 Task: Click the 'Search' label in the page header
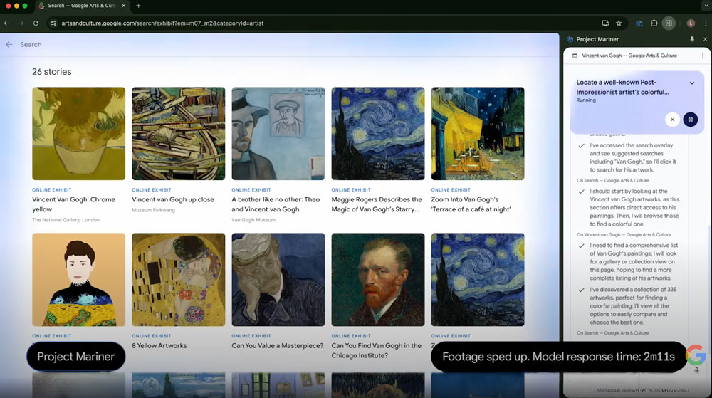pos(31,44)
